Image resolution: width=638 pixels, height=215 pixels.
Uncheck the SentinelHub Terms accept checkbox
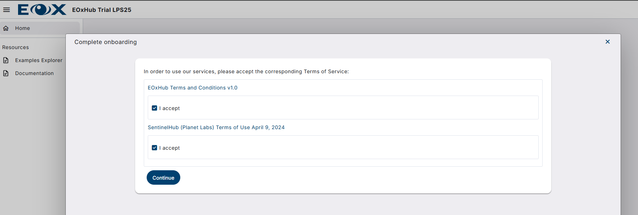[x=155, y=148]
